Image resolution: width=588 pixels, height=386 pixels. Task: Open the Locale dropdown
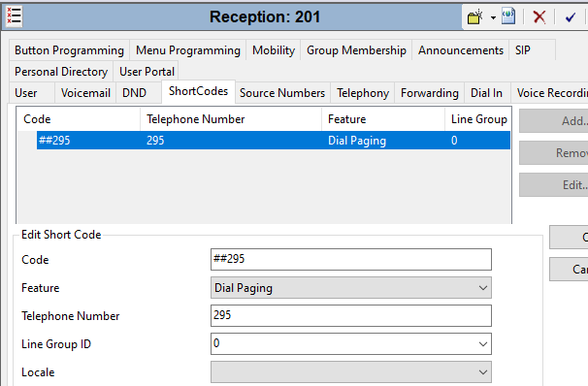(351, 372)
